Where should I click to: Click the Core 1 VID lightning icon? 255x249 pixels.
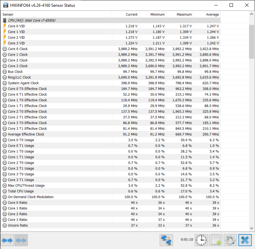click(5, 32)
